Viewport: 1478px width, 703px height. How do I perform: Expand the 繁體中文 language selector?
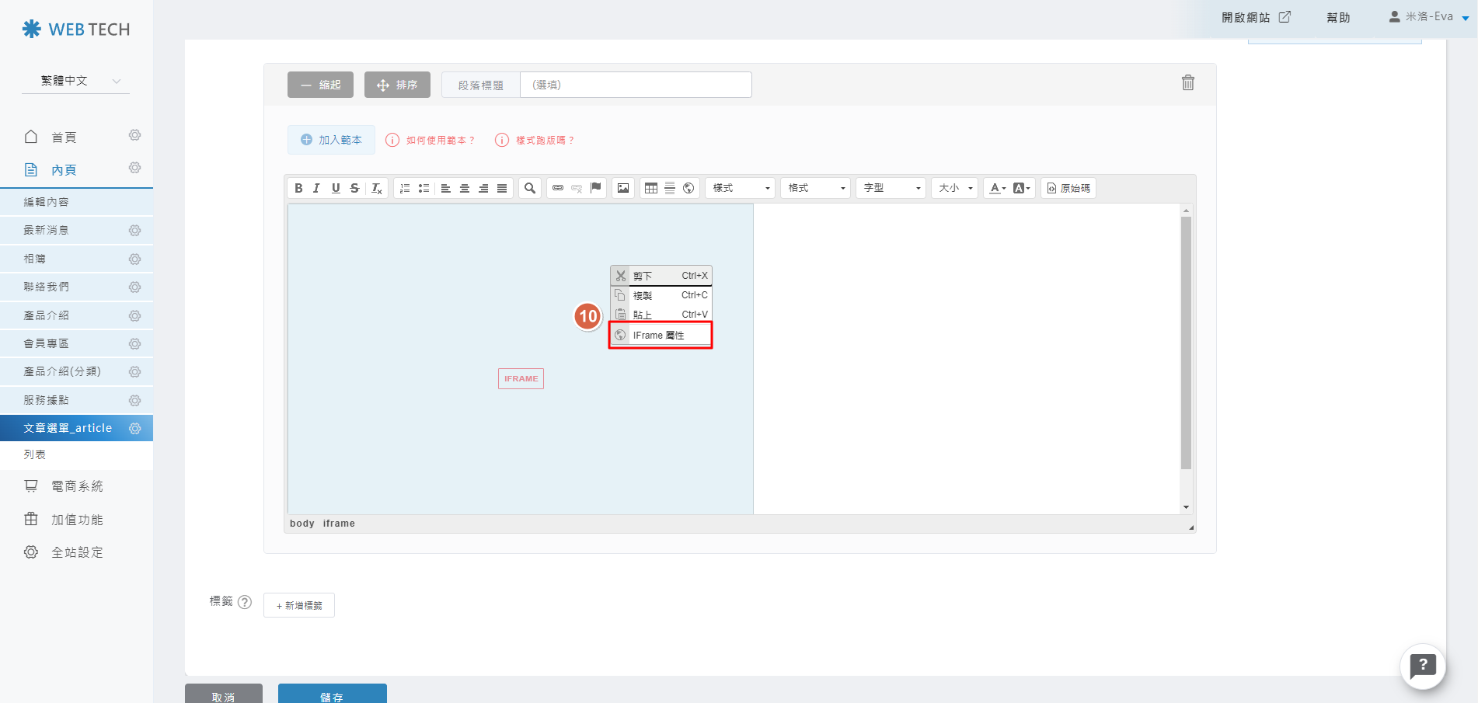76,81
